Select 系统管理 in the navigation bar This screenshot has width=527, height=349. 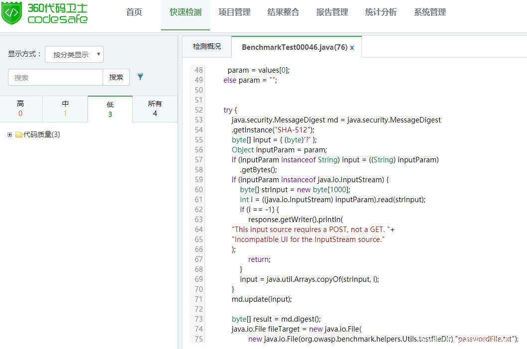[x=430, y=12]
